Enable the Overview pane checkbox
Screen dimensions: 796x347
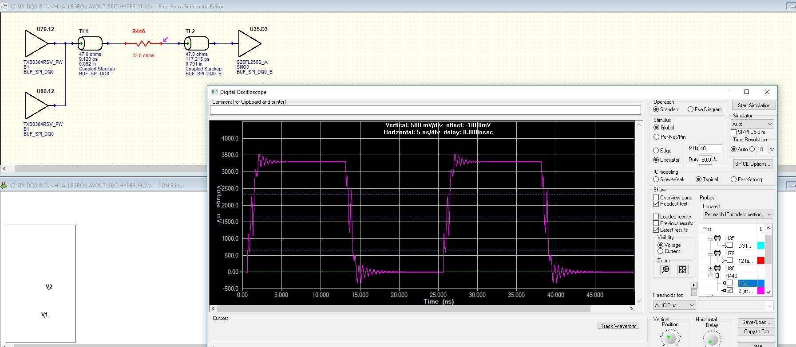(656, 198)
